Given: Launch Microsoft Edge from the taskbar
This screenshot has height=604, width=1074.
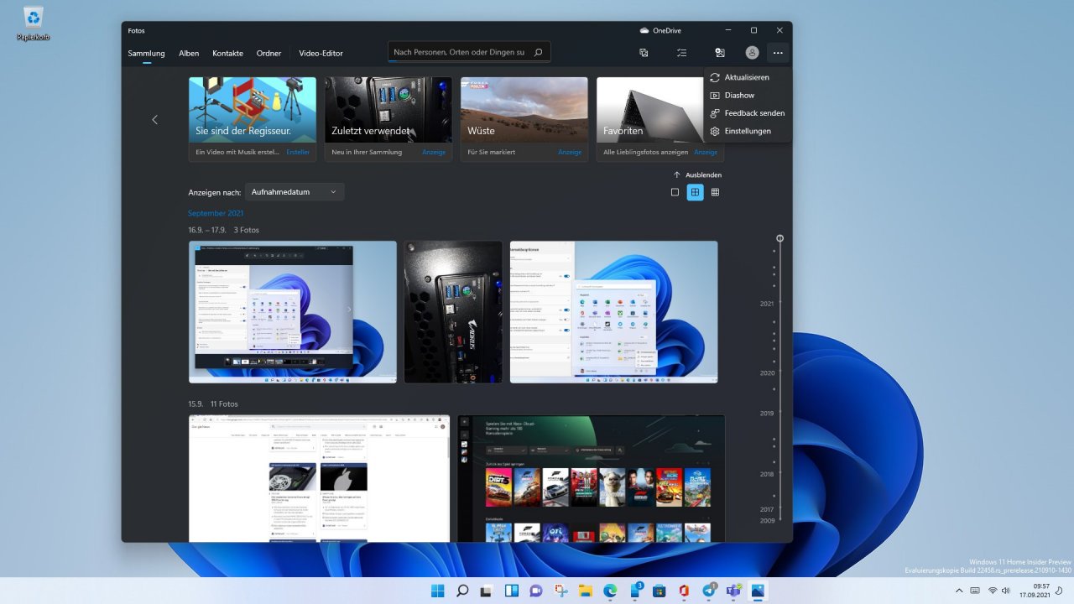Looking at the screenshot, I should (x=610, y=591).
